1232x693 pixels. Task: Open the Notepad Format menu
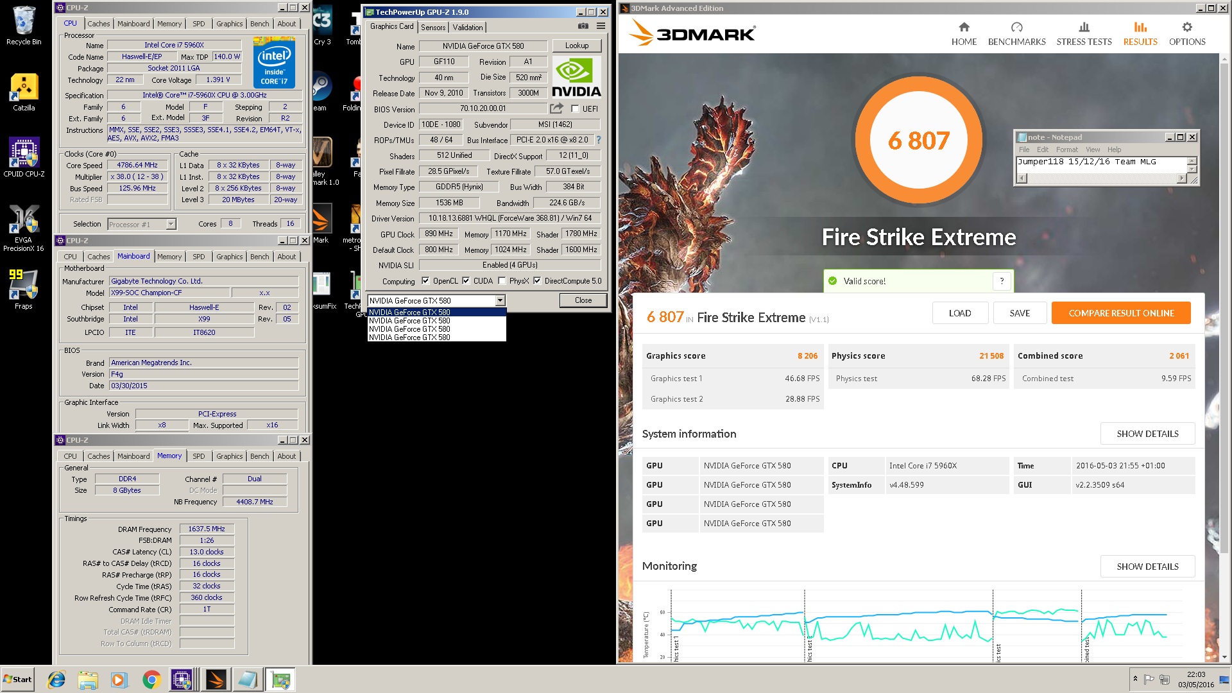pos(1067,150)
